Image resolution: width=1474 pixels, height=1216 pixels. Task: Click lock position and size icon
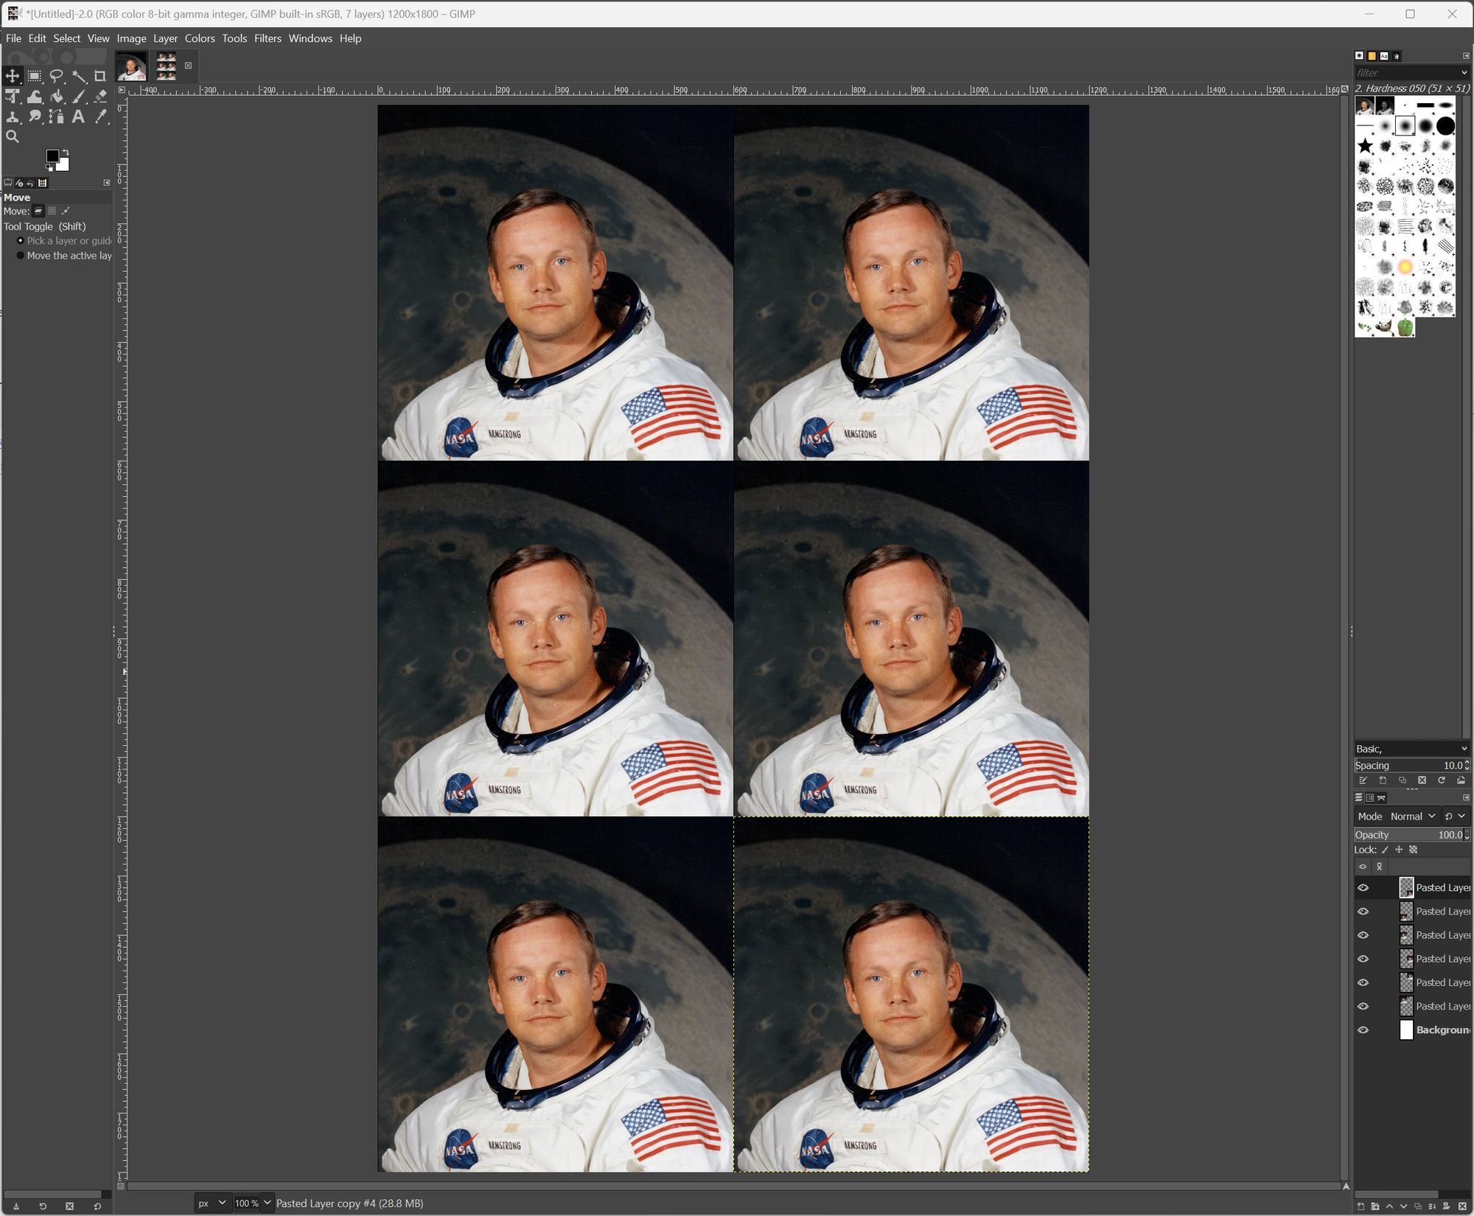1399,850
